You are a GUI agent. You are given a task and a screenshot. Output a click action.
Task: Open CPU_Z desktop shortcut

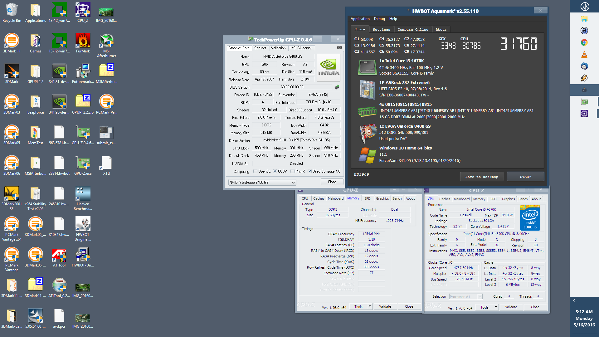[x=83, y=13]
